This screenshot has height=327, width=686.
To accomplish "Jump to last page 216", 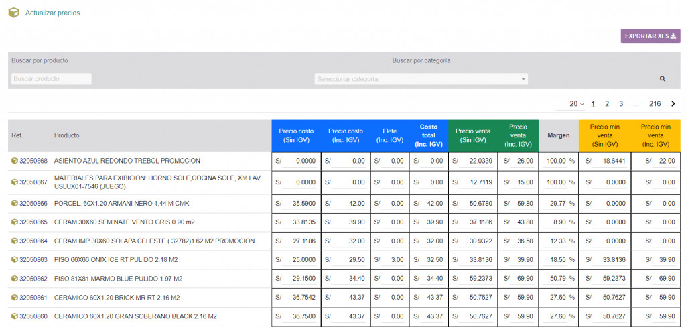I will tap(655, 104).
